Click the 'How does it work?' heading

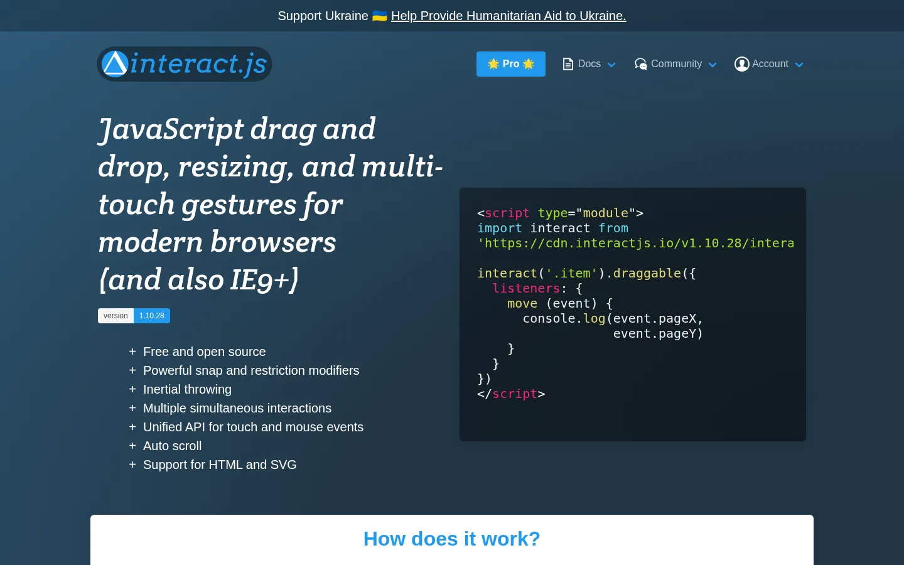click(x=452, y=539)
